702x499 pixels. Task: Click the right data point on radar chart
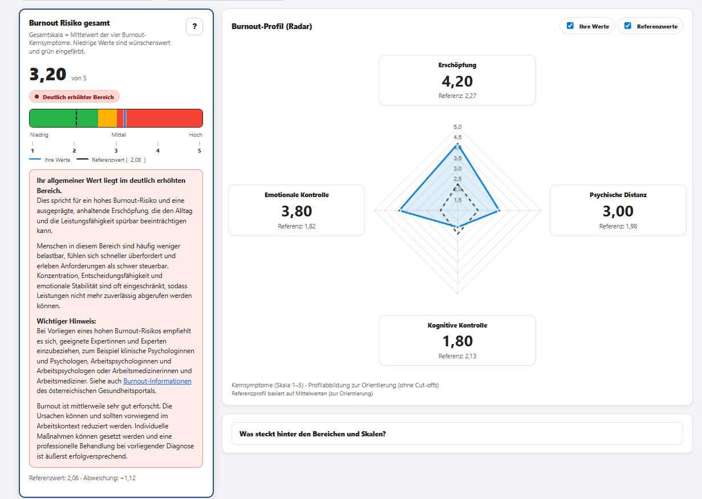tap(499, 211)
